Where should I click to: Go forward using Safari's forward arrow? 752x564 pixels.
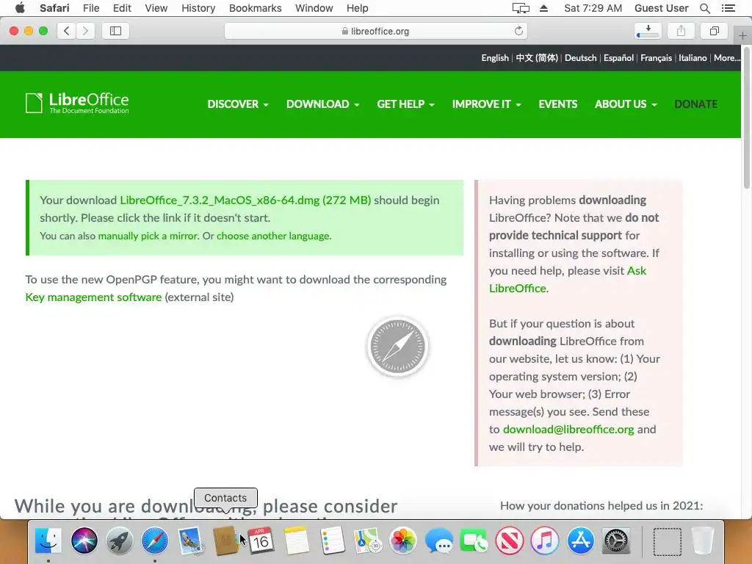pos(85,31)
